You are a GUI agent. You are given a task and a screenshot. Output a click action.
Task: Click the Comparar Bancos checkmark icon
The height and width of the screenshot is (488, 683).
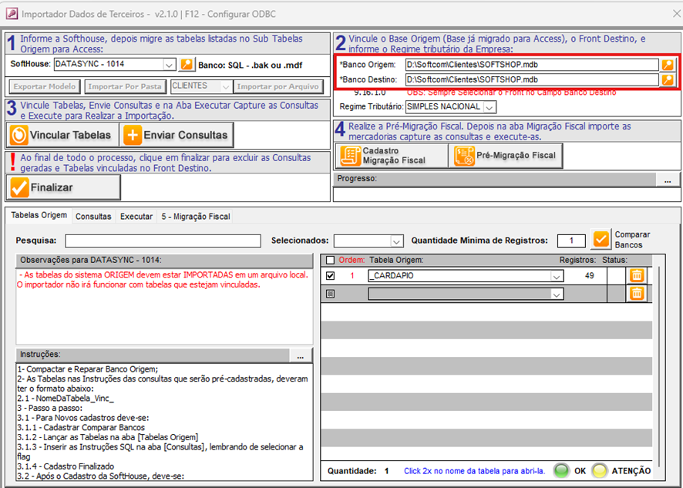[x=601, y=241]
